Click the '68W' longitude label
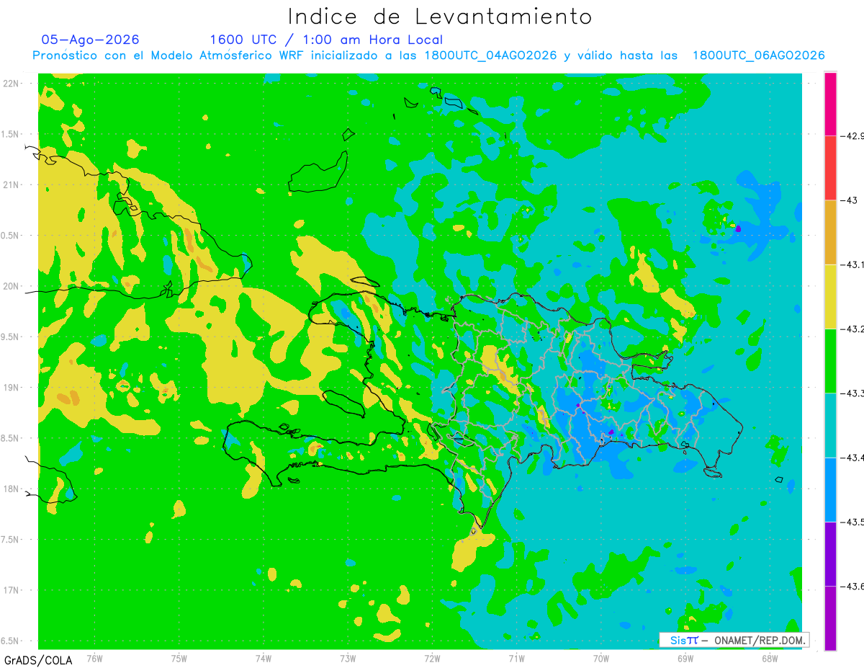This screenshot has width=864, height=668. [x=770, y=657]
